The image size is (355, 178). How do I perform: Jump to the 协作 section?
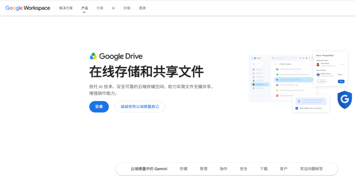click(x=224, y=169)
